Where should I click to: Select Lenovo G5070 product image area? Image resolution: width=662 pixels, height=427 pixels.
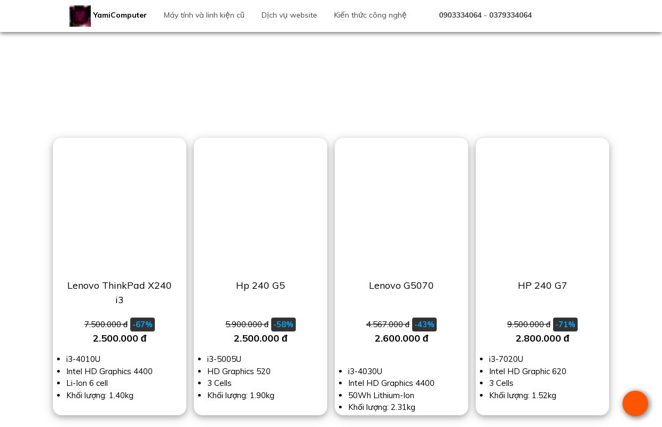click(401, 205)
